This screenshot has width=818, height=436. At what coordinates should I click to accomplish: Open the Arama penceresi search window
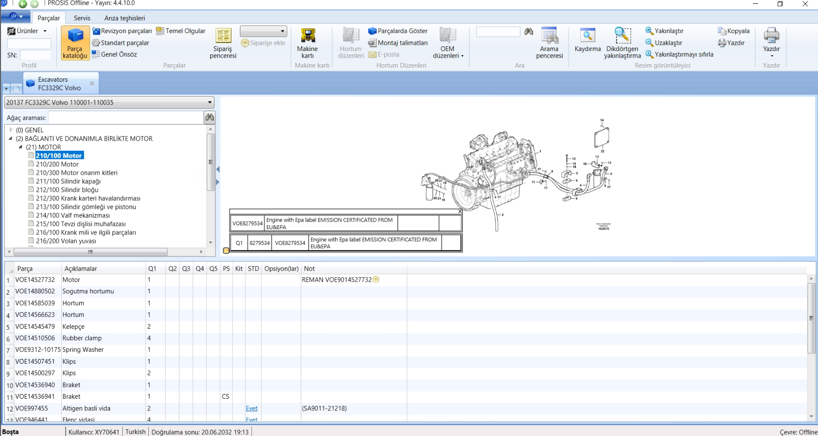point(549,43)
